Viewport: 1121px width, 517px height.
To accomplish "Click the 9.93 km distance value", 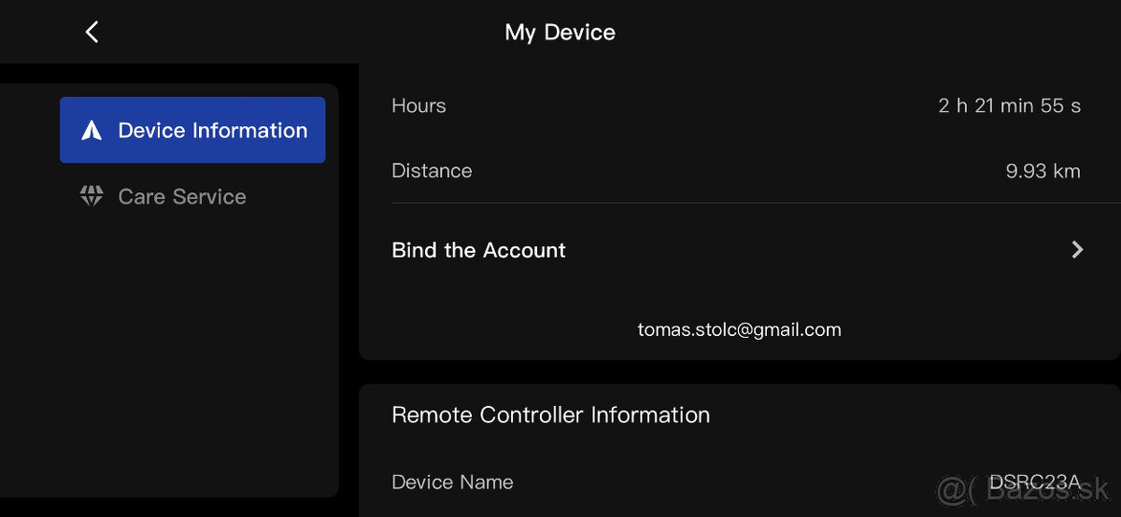I will pyautogui.click(x=1043, y=171).
